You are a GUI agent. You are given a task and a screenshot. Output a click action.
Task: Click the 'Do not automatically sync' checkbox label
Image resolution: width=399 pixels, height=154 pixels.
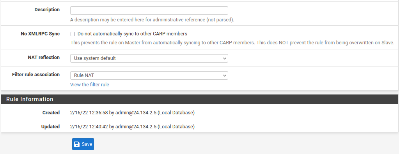(x=132, y=34)
